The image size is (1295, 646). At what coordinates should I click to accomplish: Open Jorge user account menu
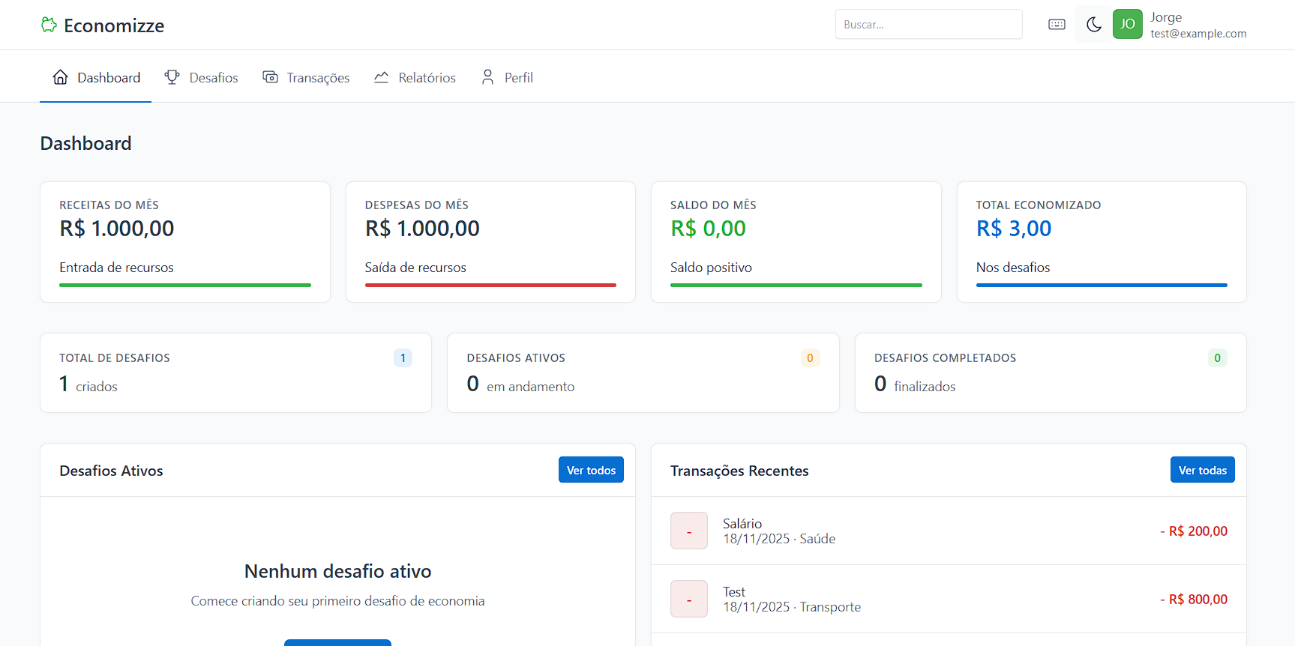click(1198, 25)
